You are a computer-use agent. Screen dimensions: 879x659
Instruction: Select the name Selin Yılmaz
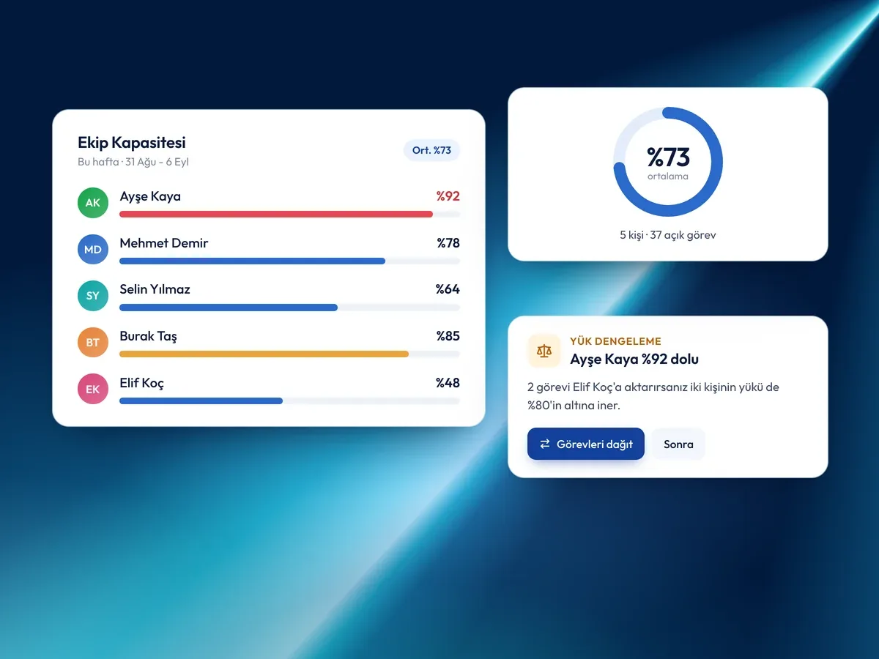click(x=155, y=289)
